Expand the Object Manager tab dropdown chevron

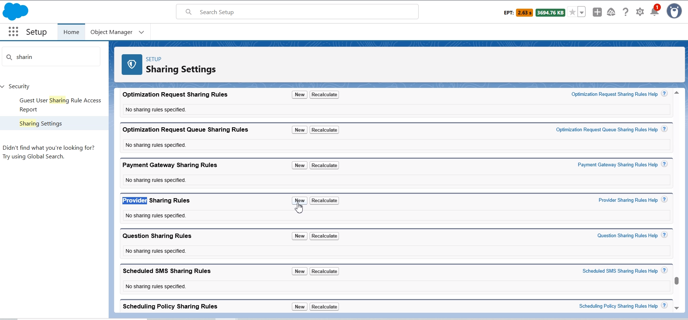click(142, 32)
